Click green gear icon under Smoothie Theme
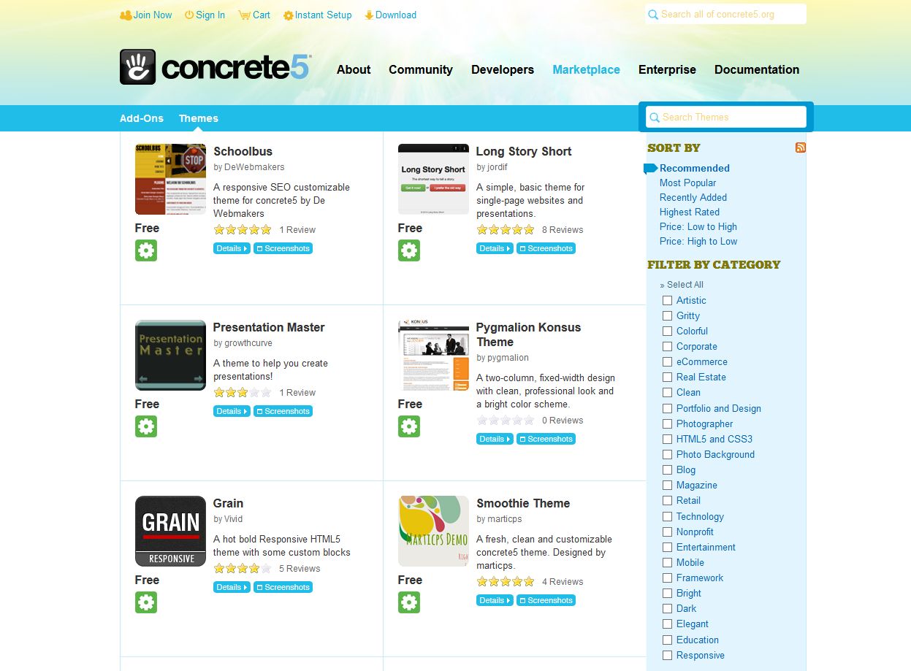Viewport: 911px width, 671px height. 409,602
